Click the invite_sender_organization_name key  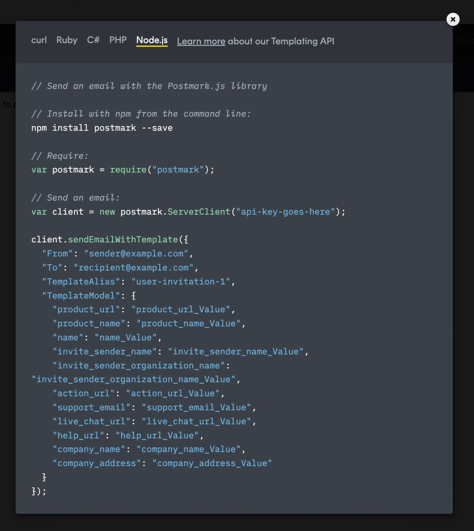tap(140, 365)
